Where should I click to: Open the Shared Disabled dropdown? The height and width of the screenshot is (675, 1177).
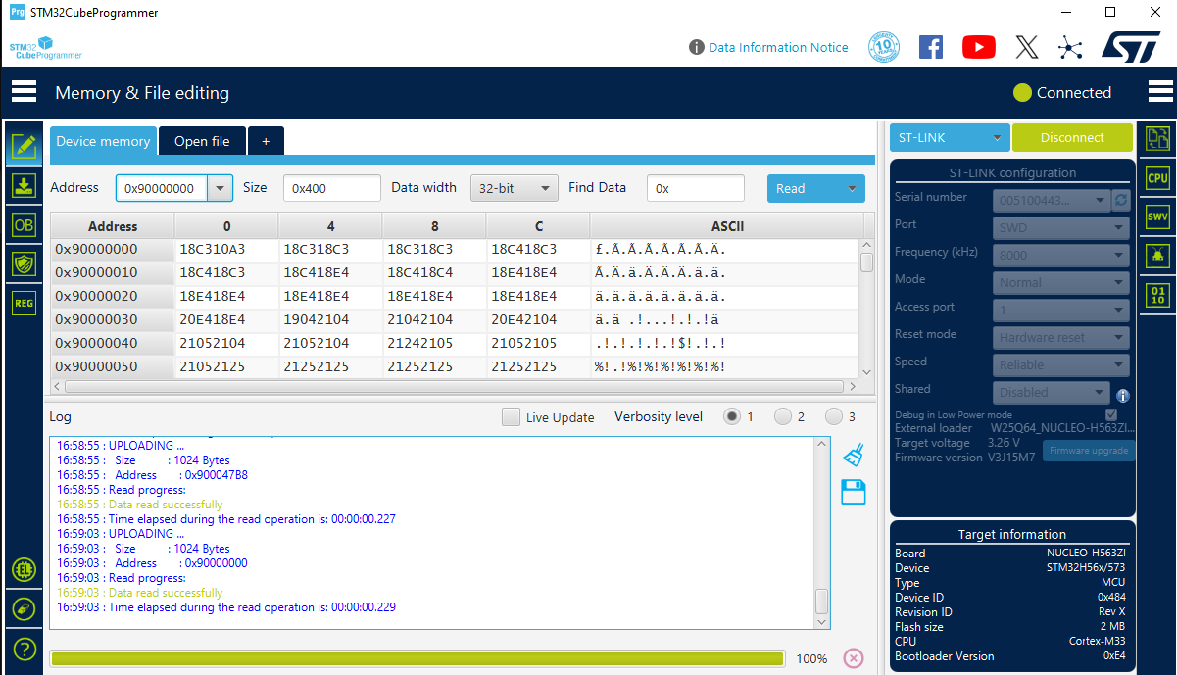coord(1052,392)
